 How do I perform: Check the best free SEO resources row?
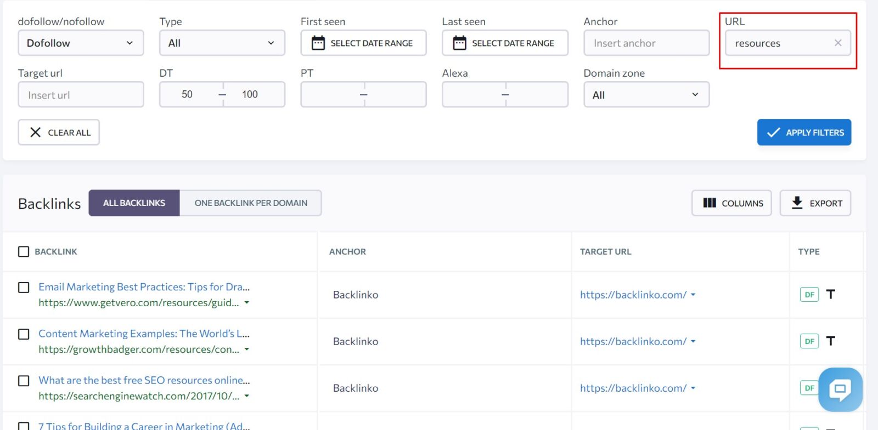[x=24, y=381]
